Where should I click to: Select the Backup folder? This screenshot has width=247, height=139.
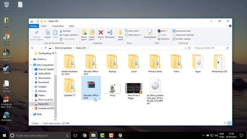point(112,63)
